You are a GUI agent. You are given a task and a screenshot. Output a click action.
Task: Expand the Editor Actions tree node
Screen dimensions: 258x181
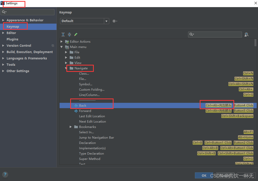[x=62, y=42]
